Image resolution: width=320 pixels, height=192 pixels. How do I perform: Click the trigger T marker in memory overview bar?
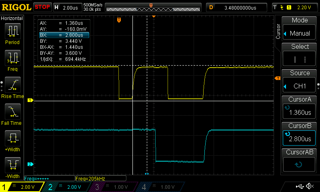click(151, 6)
